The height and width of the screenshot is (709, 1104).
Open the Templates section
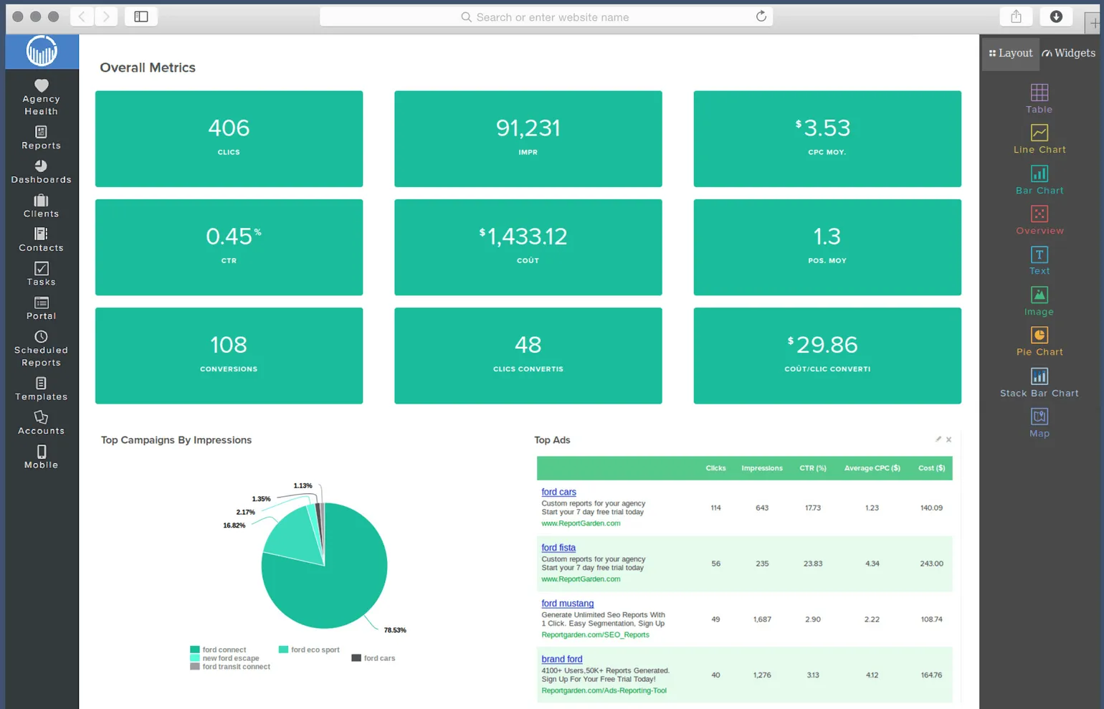click(x=40, y=389)
